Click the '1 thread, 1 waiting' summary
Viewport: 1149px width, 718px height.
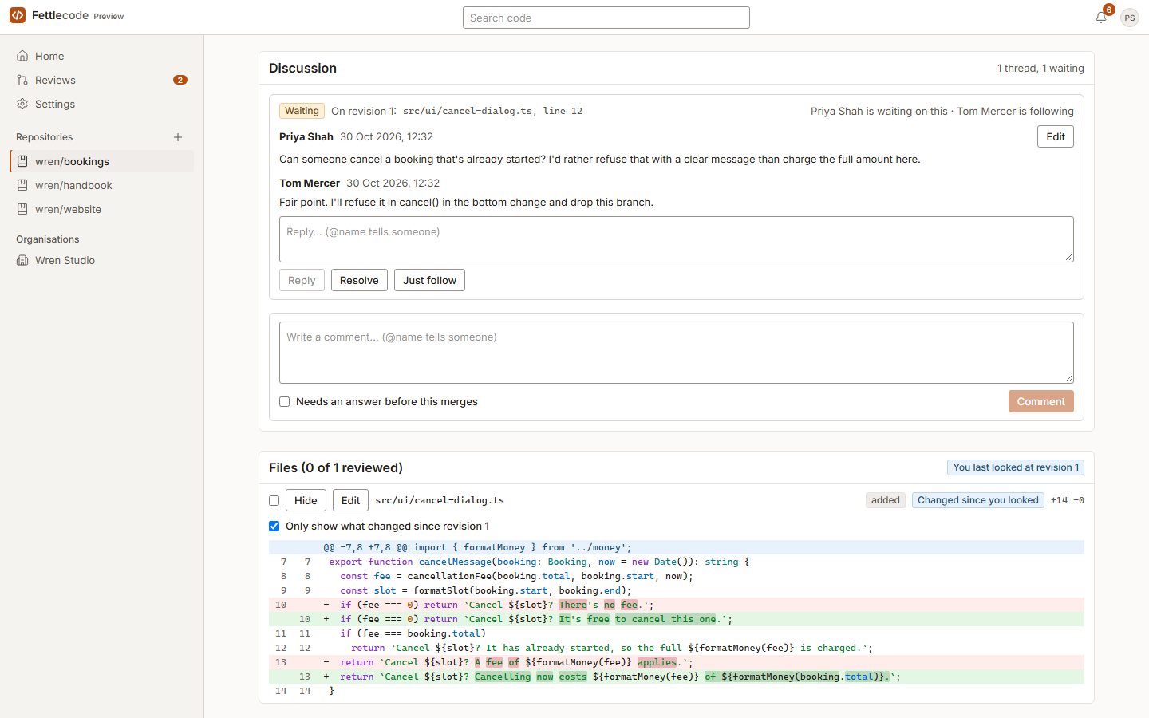pyautogui.click(x=1040, y=69)
